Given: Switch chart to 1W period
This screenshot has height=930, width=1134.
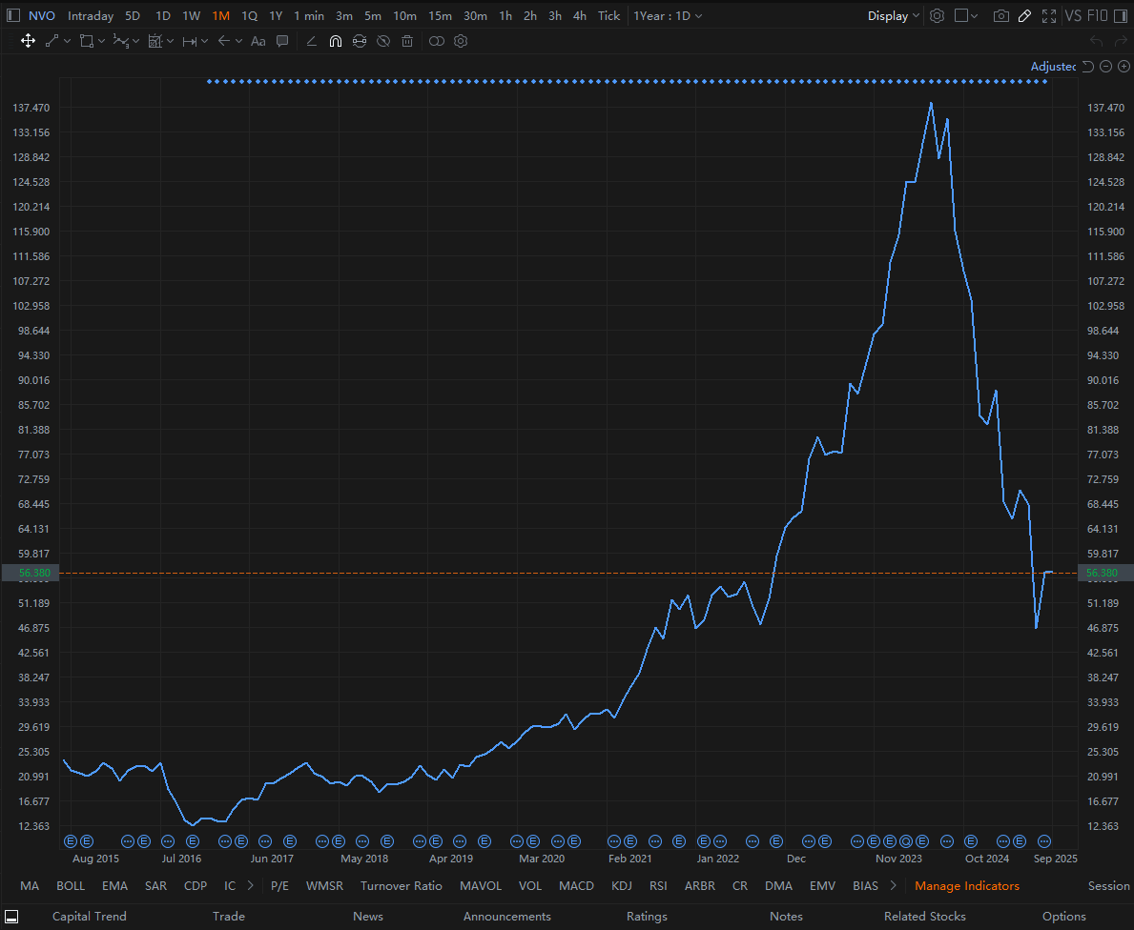Looking at the screenshot, I should coord(191,16).
